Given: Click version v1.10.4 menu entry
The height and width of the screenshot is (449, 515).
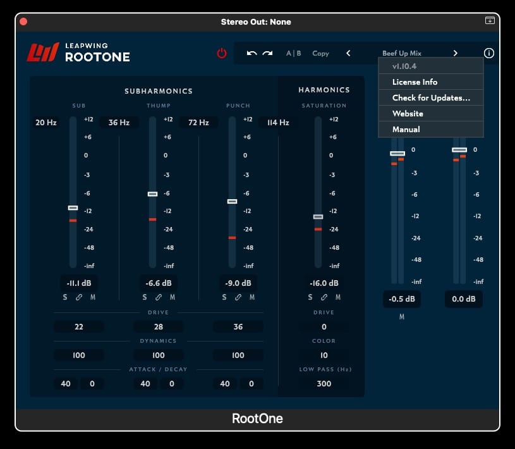Looking at the screenshot, I should [431, 66].
